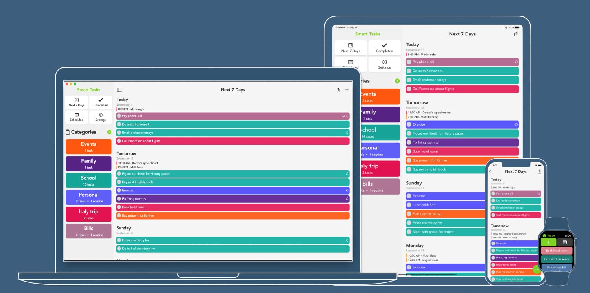Click the plus icon in the Mac toolbar

pyautogui.click(x=347, y=90)
